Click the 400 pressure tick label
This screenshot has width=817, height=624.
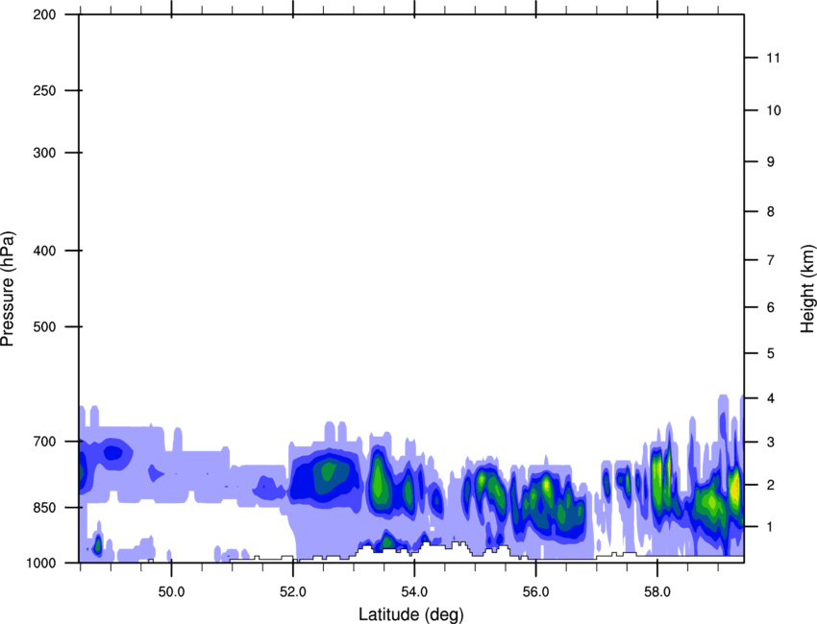pyautogui.click(x=44, y=251)
